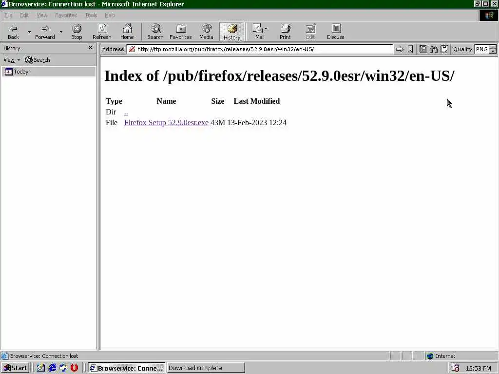Open the Search toolbar button

[155, 32]
